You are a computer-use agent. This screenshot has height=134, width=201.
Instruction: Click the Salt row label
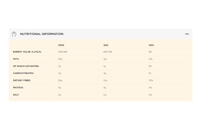click(x=16, y=95)
